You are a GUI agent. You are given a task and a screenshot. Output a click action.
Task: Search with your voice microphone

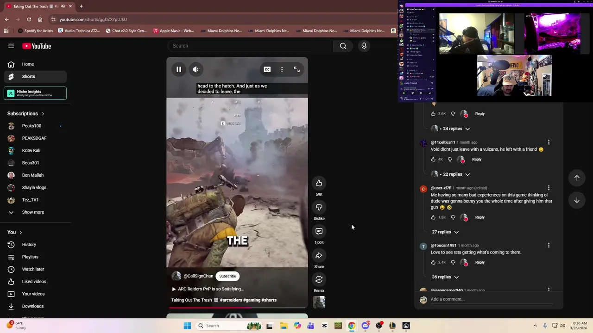(364, 46)
